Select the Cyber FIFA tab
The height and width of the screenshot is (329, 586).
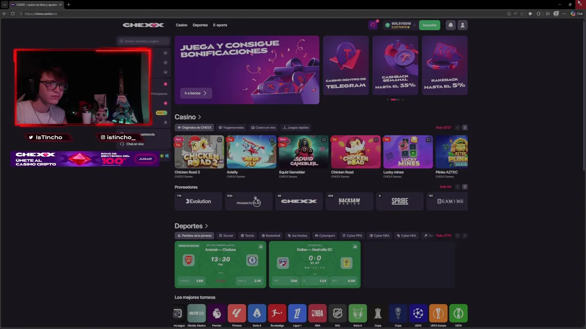pos(352,236)
